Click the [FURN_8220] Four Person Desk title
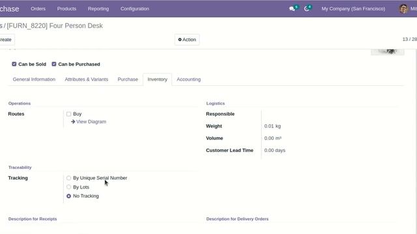The image size is (417, 234). [55, 26]
